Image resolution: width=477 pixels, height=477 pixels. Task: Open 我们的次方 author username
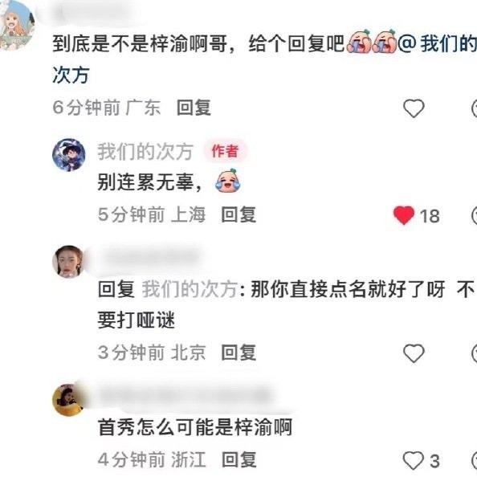tap(145, 152)
